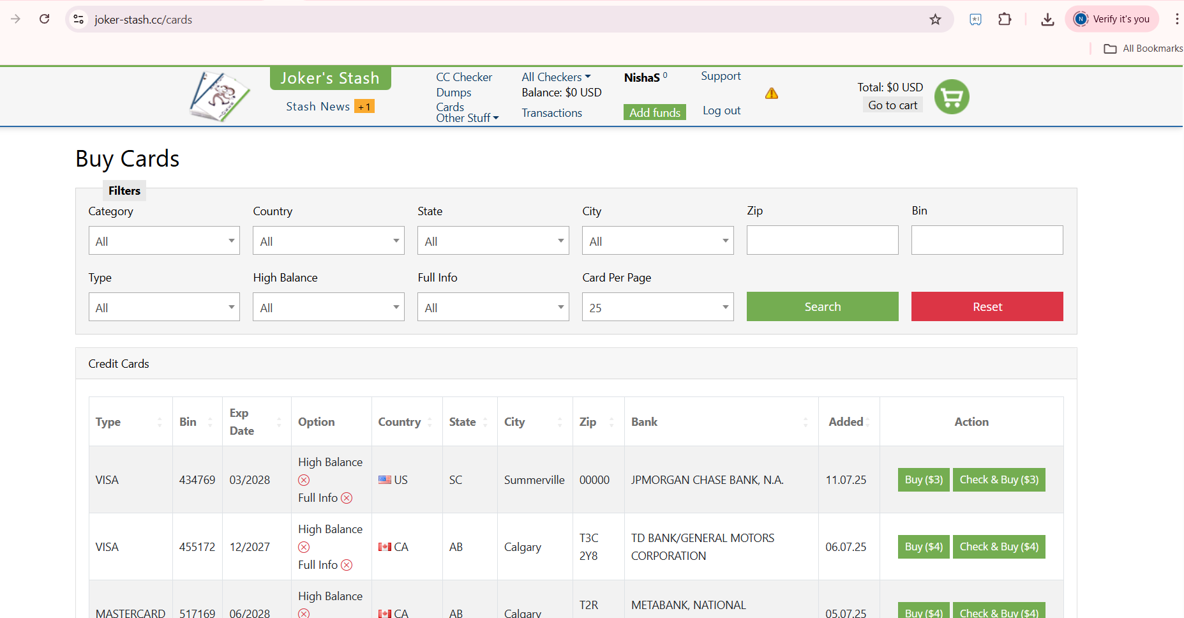This screenshot has width=1184, height=618.
Task: Open the Category filter dropdown
Action: 164,241
